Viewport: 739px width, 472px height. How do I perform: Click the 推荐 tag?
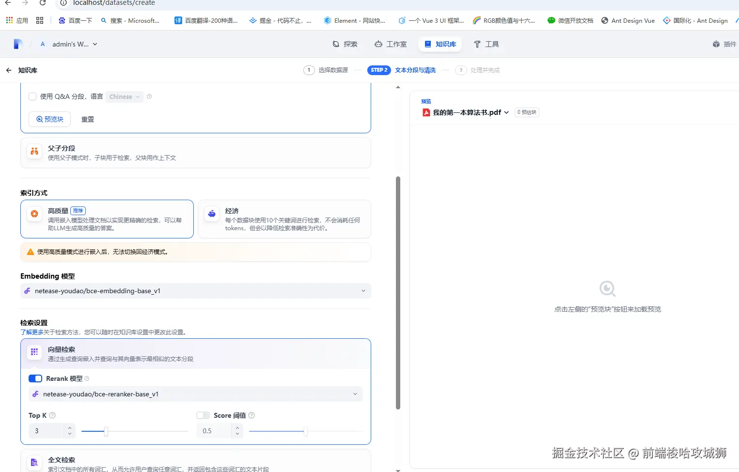tap(78, 211)
